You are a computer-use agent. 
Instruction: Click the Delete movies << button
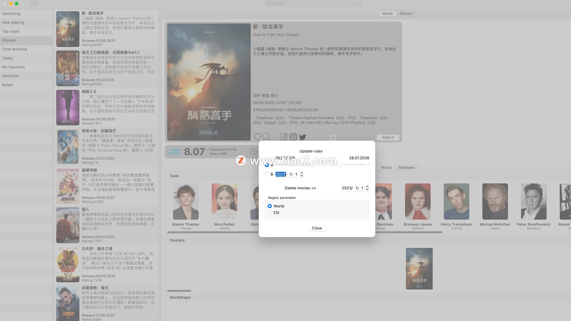(x=300, y=188)
